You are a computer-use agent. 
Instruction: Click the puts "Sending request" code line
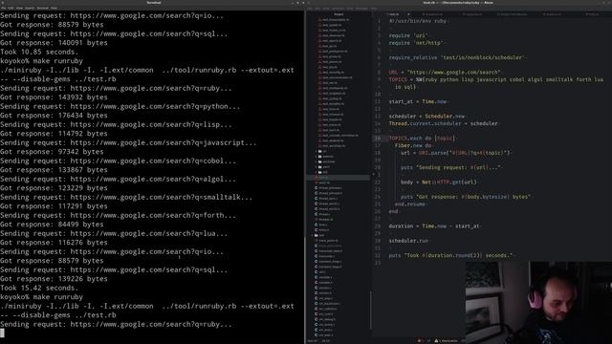[x=450, y=167]
